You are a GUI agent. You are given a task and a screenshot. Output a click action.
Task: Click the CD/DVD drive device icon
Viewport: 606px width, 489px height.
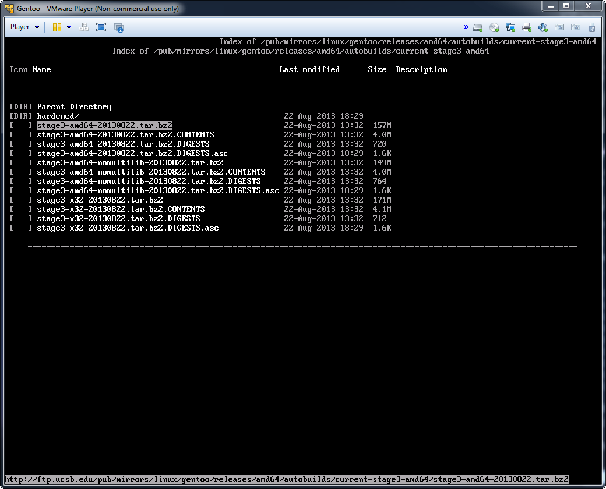pos(494,27)
